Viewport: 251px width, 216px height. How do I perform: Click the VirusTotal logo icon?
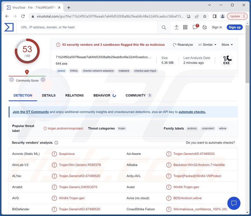[9, 27]
